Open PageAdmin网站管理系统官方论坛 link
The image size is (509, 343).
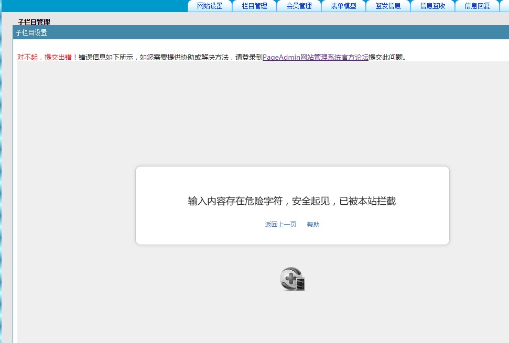pyautogui.click(x=315, y=58)
